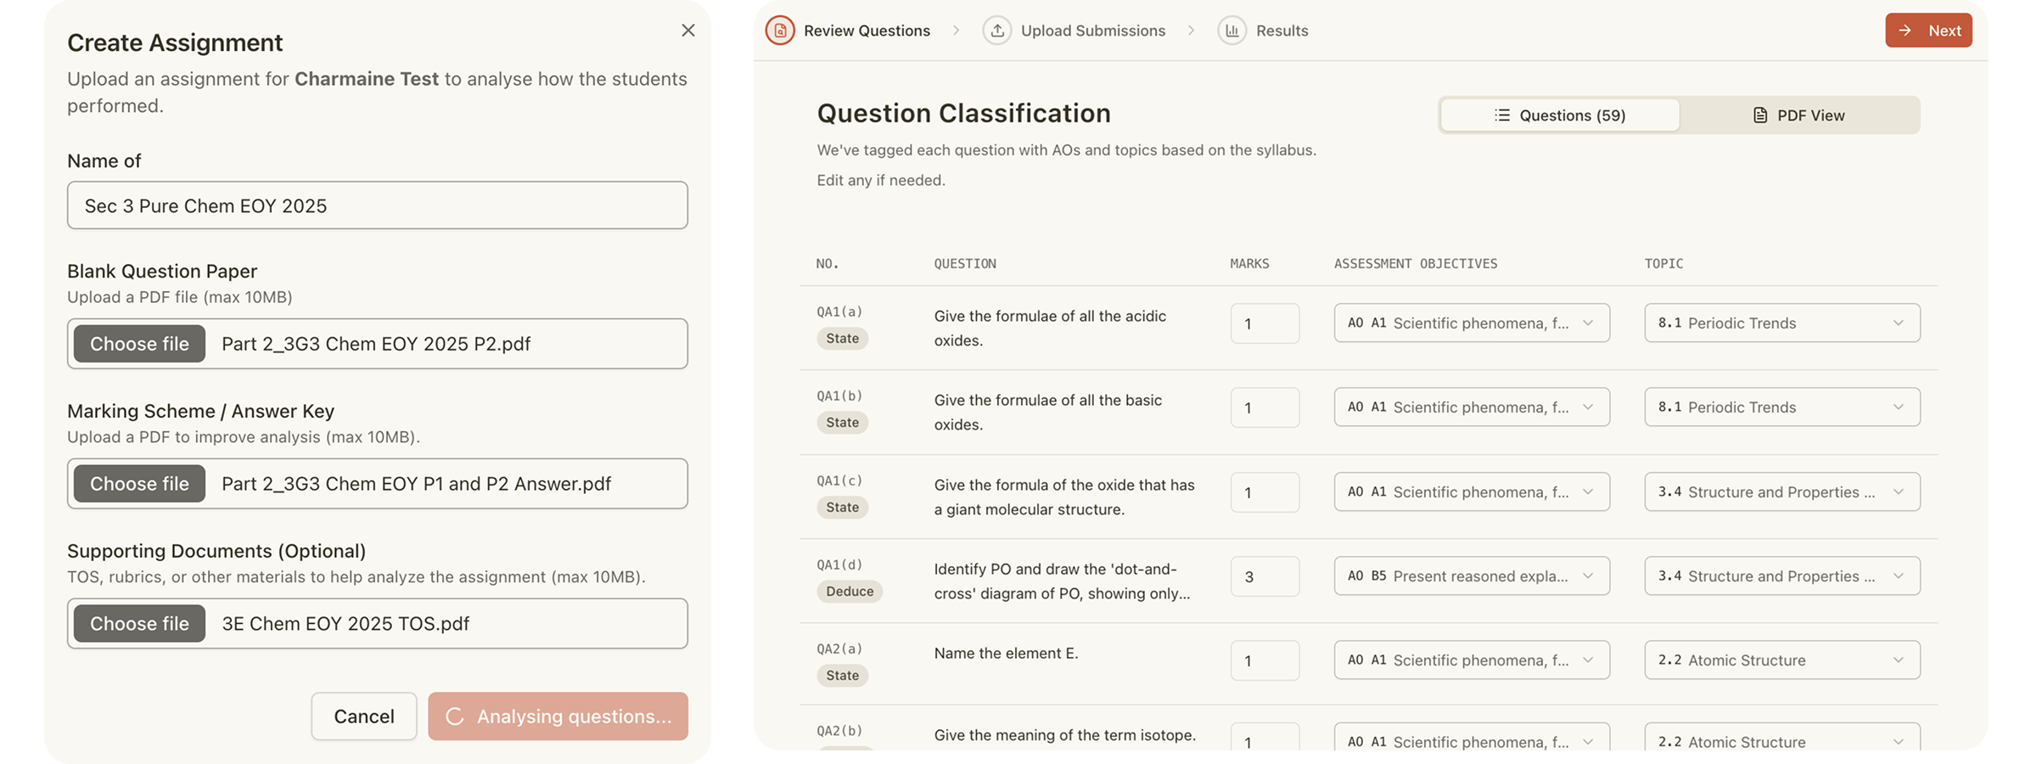Open assessment objective dropdown for QA1(a)
The width and height of the screenshot is (2020, 764).
[1472, 323]
